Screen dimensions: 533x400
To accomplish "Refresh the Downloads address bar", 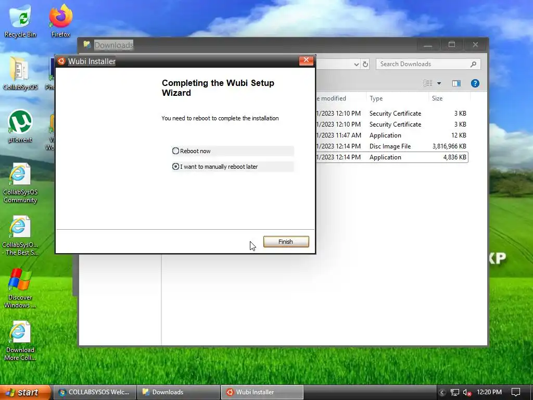I will coord(365,64).
